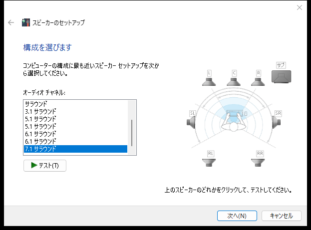Test the side left SL speaker
311x230 pixels.
point(191,122)
